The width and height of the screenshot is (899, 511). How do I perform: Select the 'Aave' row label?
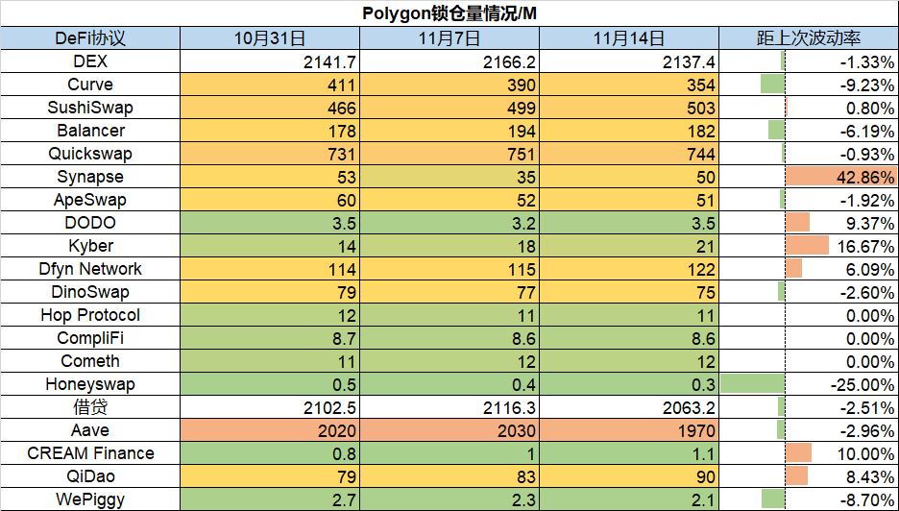(x=90, y=429)
